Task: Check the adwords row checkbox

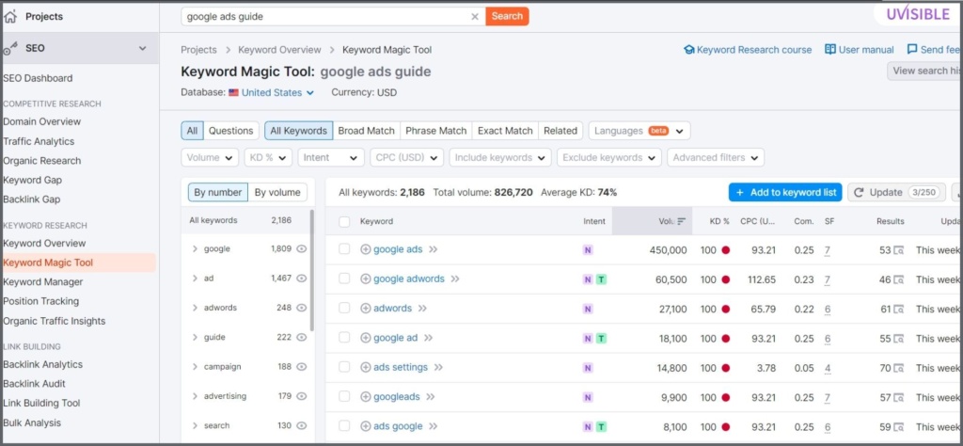Action: [x=344, y=309]
